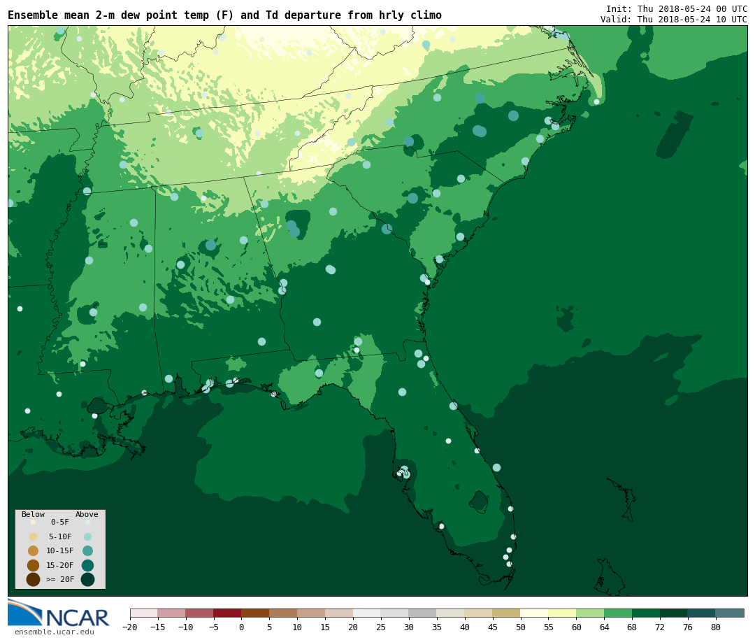Click the "72" colorbar tick label
The width and height of the screenshot is (755, 640).
pos(660,627)
